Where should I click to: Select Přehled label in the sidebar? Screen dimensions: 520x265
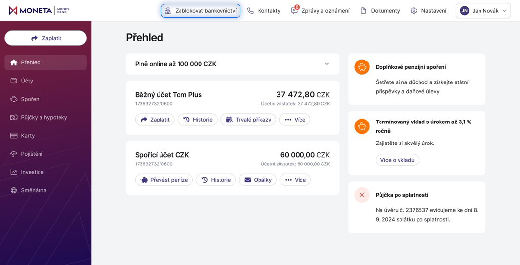[x=31, y=62]
